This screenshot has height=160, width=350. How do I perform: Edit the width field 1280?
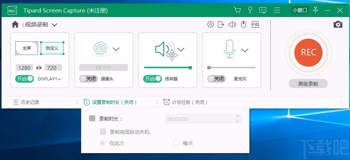coord(24,68)
